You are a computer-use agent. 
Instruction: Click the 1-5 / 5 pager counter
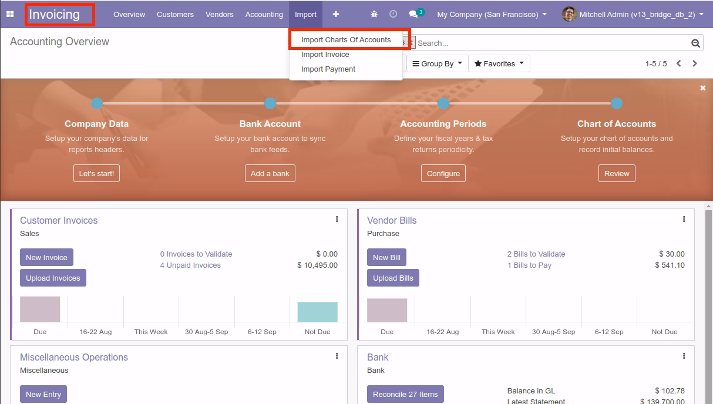point(656,63)
